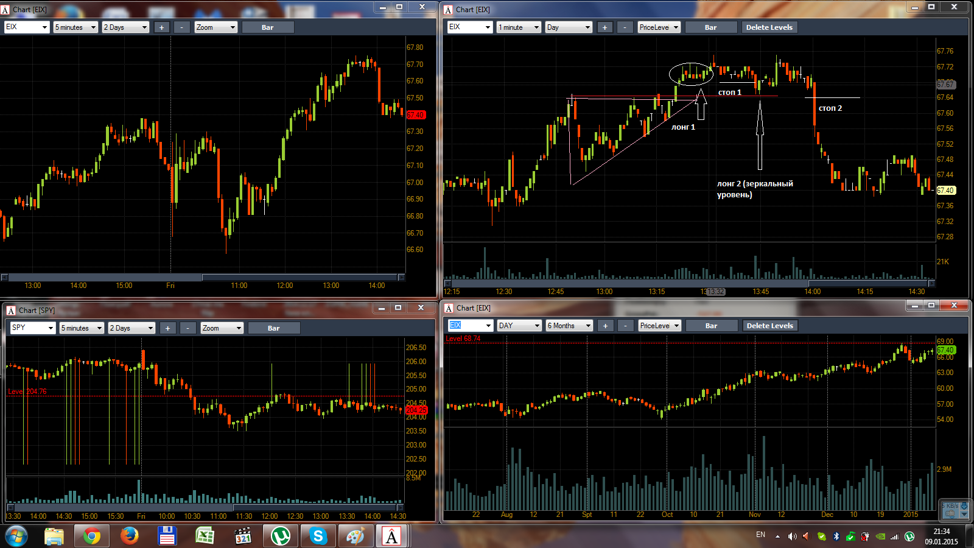This screenshot has height=548, width=974.
Task: Open Media Player Classic from taskbar
Action: tap(242, 536)
